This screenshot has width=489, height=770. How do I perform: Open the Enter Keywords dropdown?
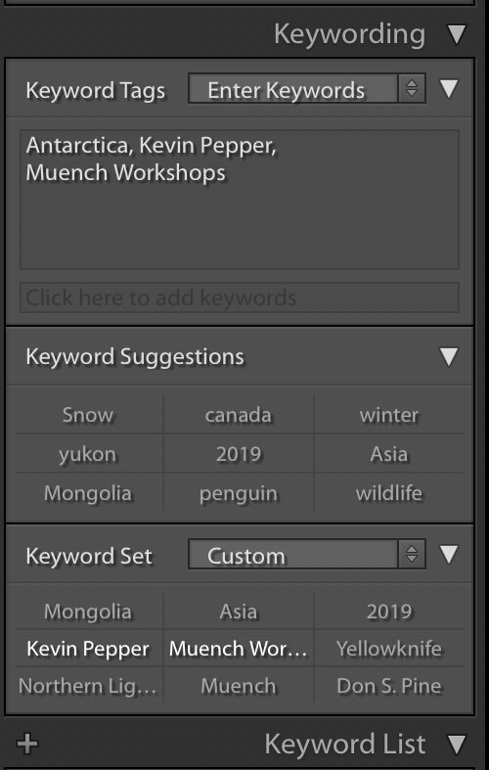tap(307, 89)
